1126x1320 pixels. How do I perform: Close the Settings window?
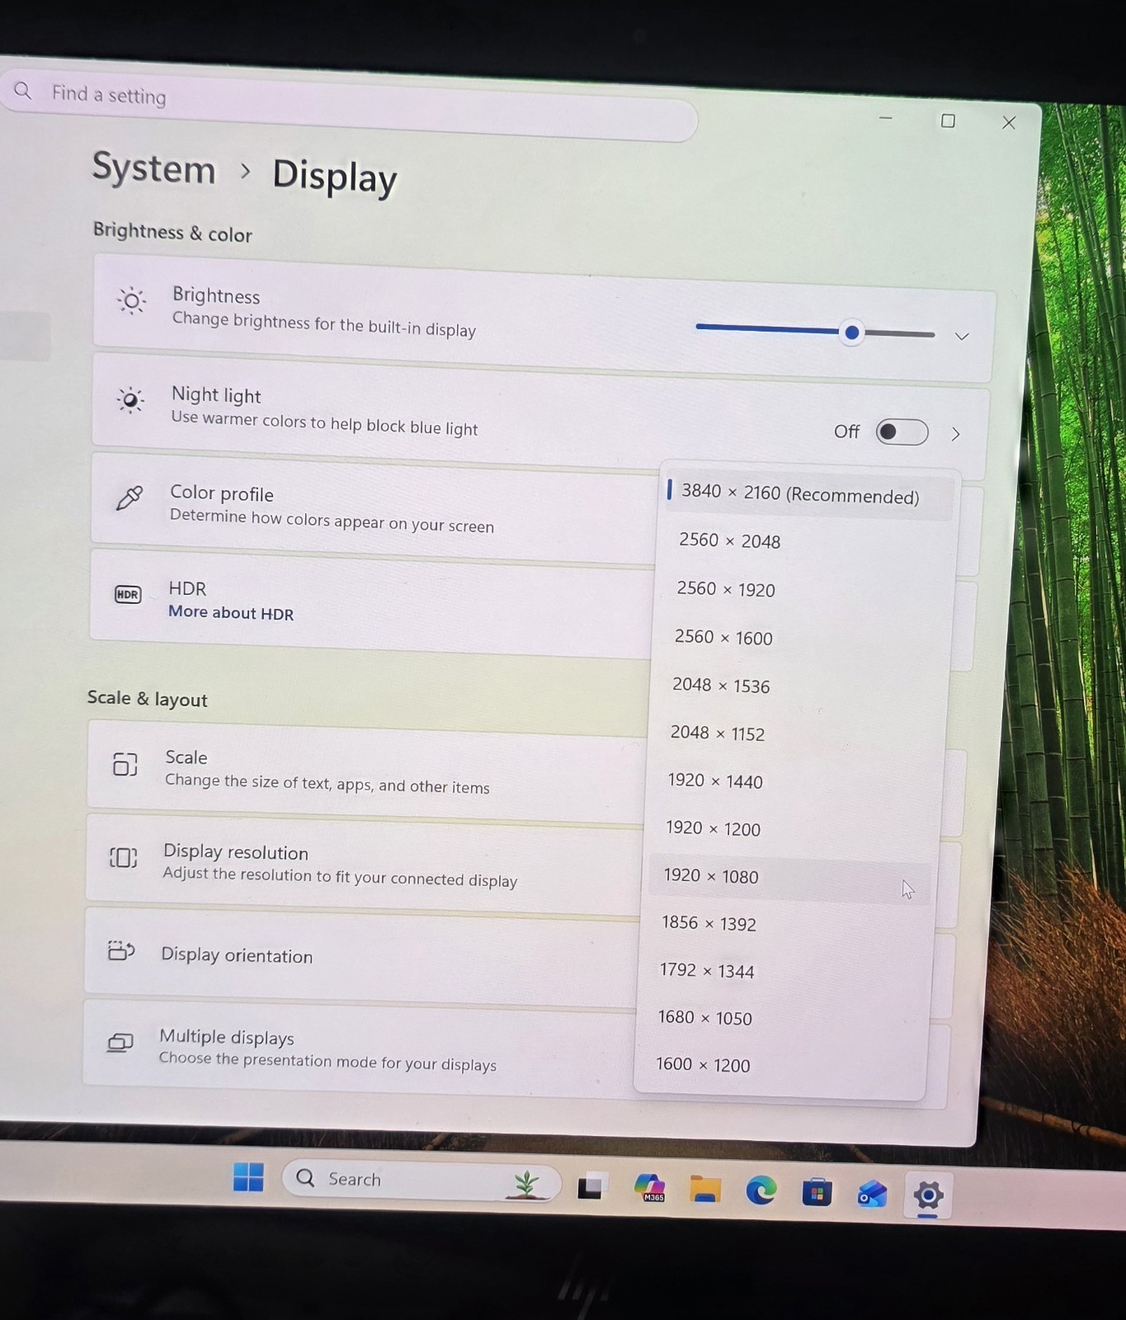1009,123
